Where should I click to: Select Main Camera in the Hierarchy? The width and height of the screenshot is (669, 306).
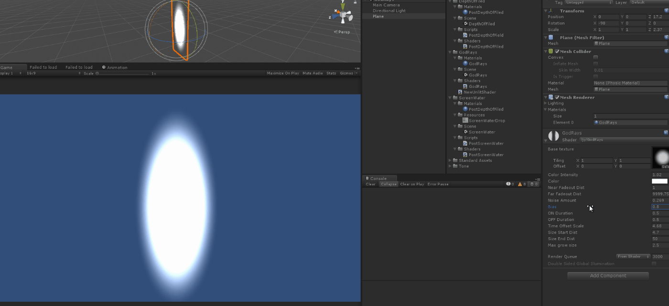click(386, 5)
